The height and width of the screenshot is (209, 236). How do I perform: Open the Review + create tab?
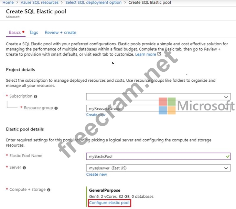pyautogui.click(x=61, y=32)
